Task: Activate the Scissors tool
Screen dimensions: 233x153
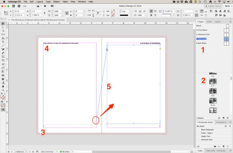Action: click(3, 64)
